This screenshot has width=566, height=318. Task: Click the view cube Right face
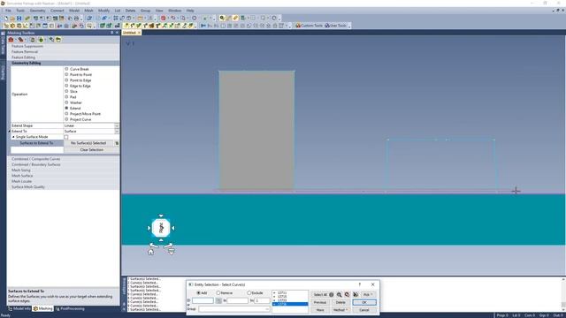(161, 228)
